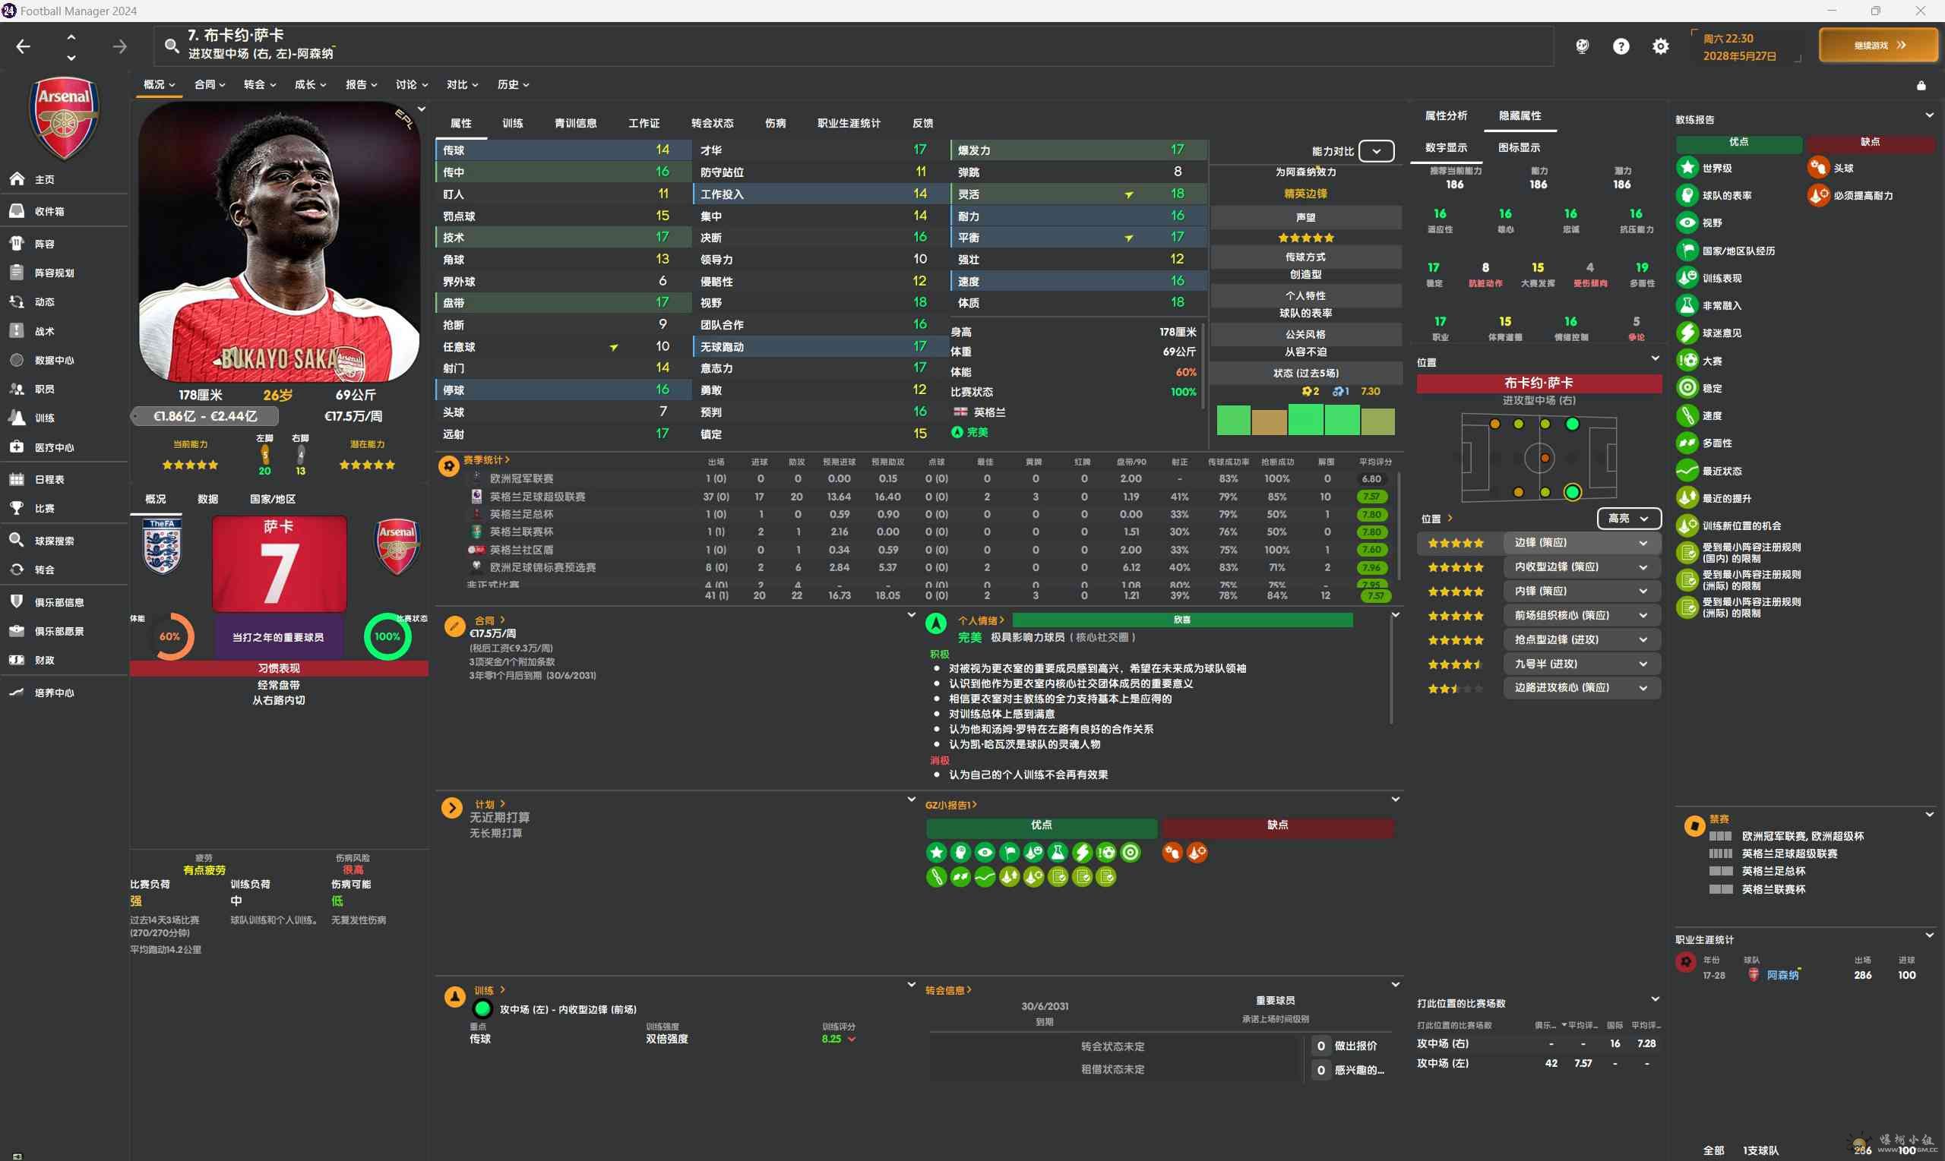Switch to 伤病 tab
This screenshot has height=1161, width=1945.
tap(775, 124)
